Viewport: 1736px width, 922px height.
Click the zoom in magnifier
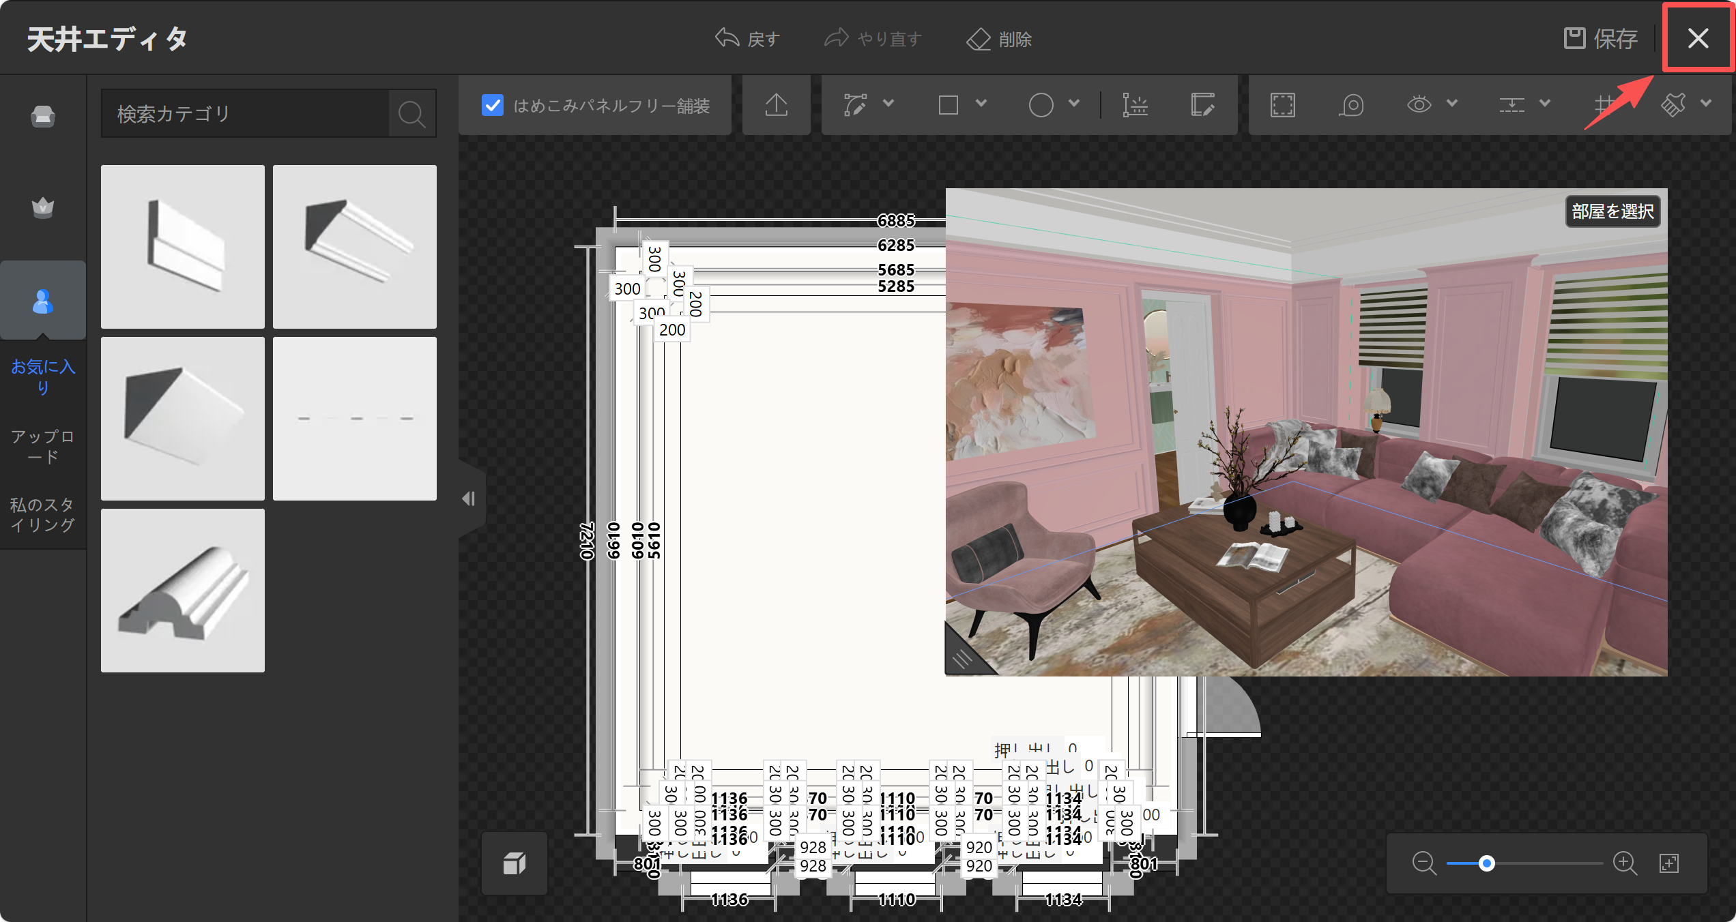click(1625, 863)
